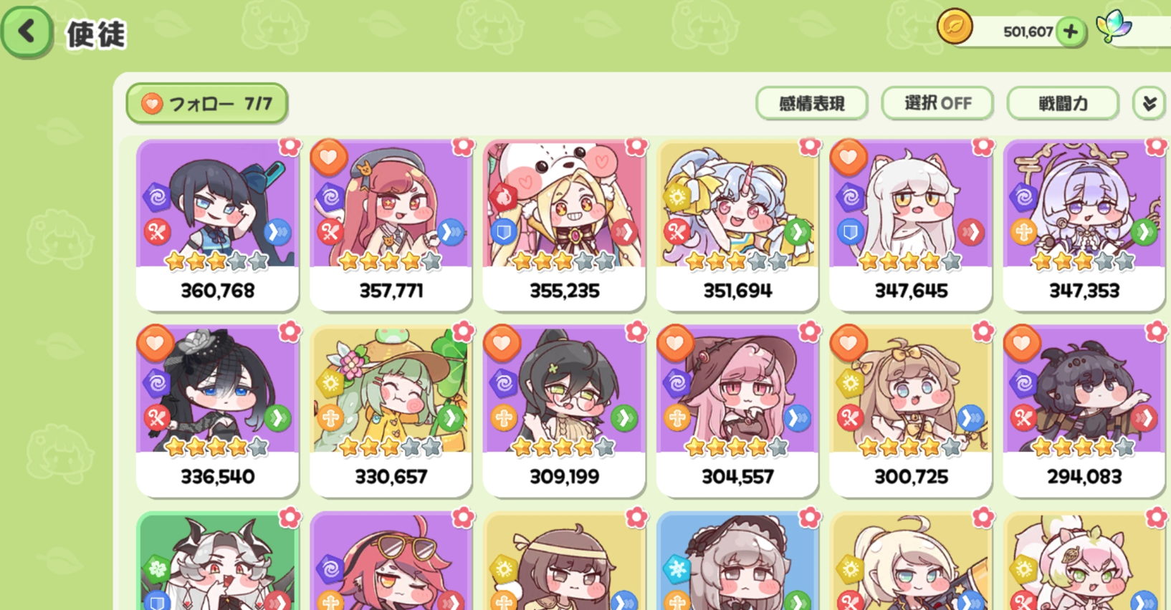Click the crossed-swords role icon on the 351,694 card

[x=677, y=231]
